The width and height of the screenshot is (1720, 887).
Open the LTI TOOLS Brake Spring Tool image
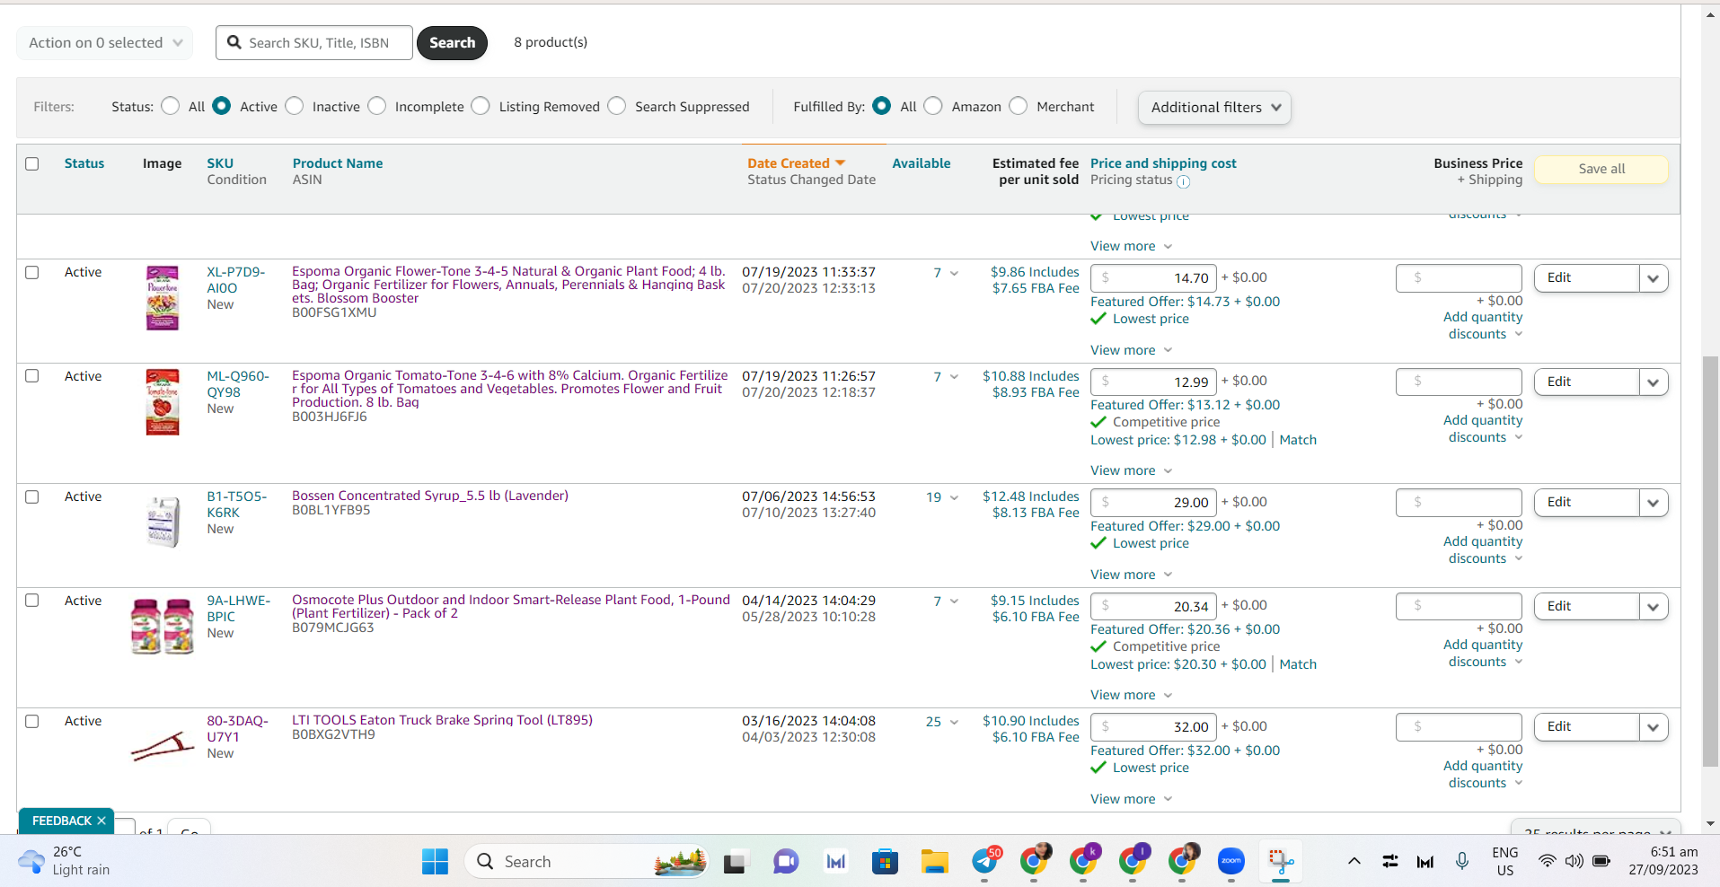(x=163, y=746)
